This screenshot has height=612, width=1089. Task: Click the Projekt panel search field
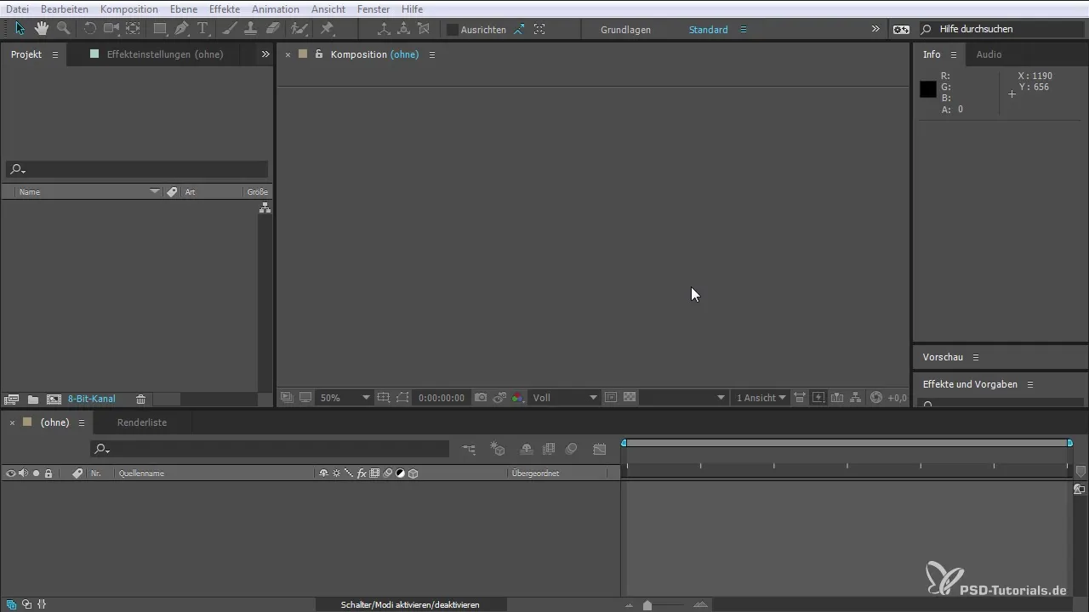(136, 170)
